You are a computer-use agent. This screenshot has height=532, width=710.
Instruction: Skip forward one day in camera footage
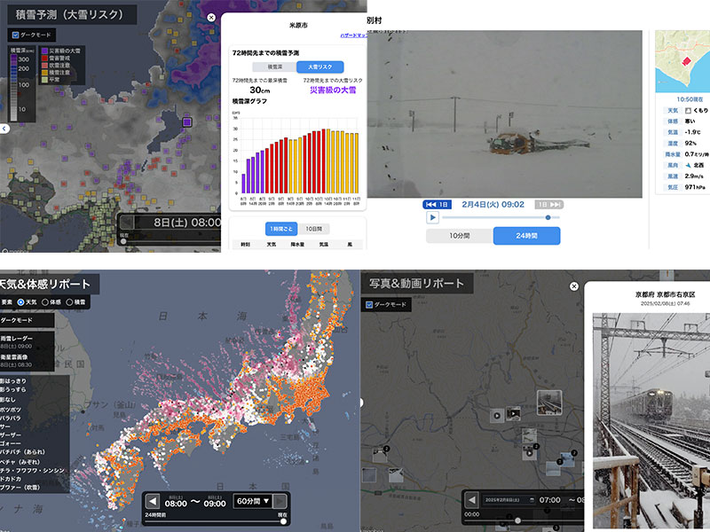[x=550, y=204]
